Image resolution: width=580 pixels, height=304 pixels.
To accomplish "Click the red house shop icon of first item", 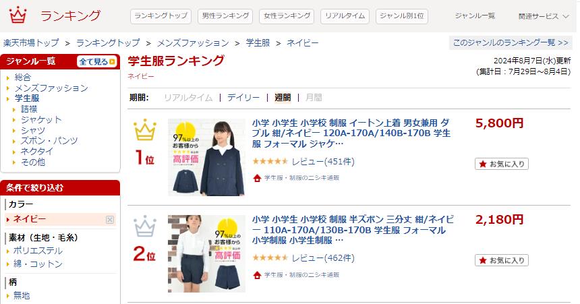I will (257, 178).
